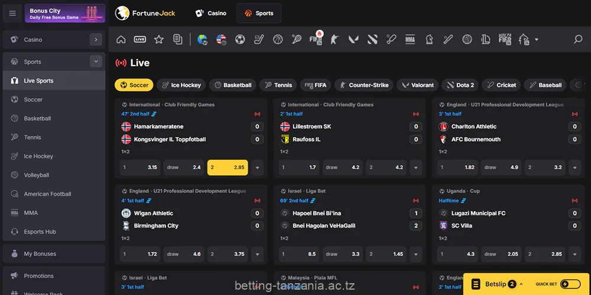Deselect Kongsvinger win odds 2.85
The width and height of the screenshot is (591, 295).
[x=228, y=168]
